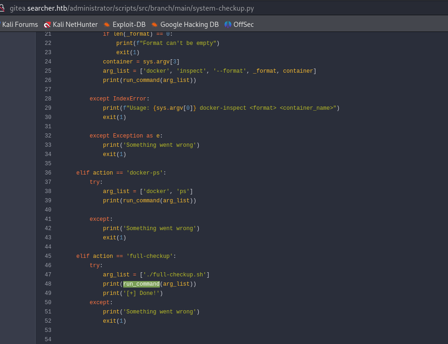Screen dimensions: 448x344
Task: Click the Google Hacking DB bookmark icon
Action: click(x=154, y=25)
